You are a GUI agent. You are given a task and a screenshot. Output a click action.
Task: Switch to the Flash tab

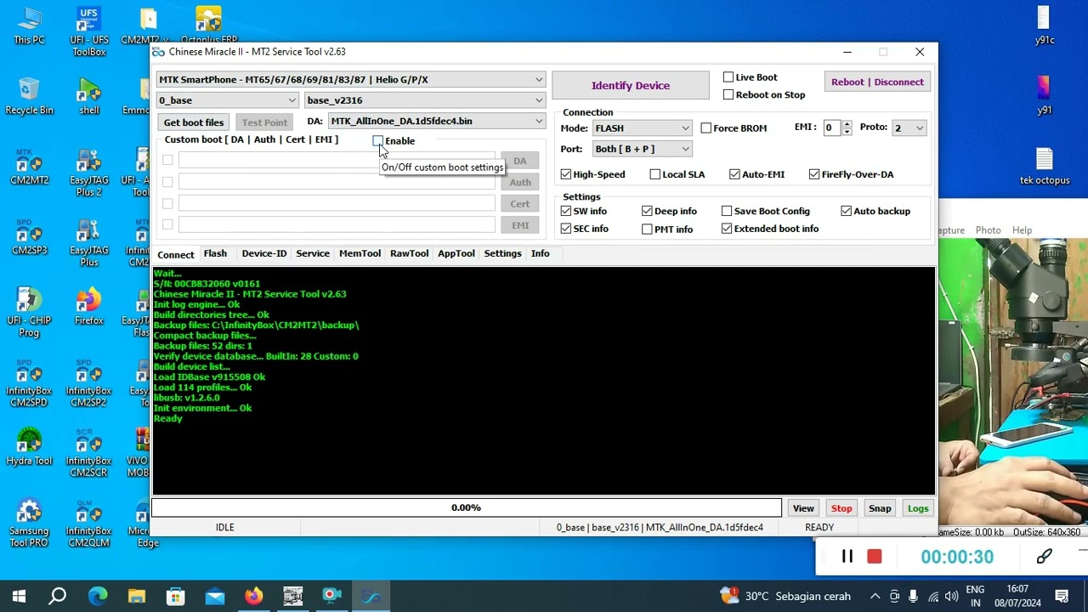click(215, 253)
